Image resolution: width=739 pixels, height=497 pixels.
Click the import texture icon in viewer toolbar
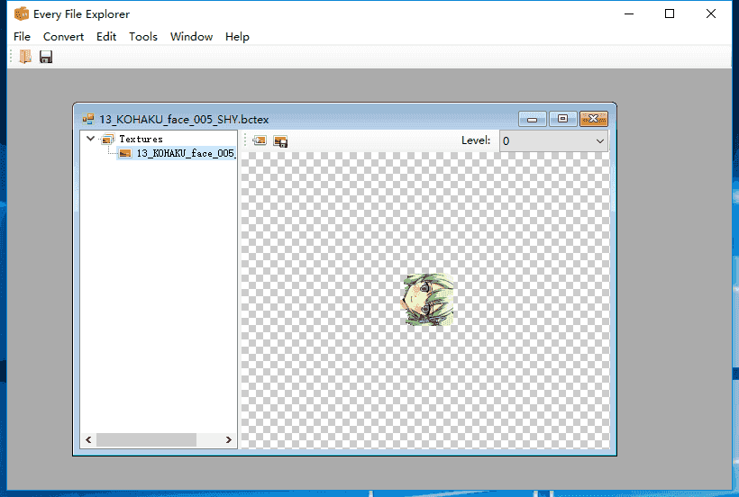click(260, 140)
